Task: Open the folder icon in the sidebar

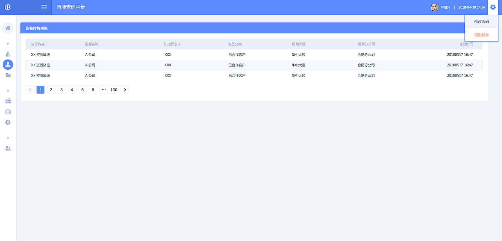Action: pos(8,75)
